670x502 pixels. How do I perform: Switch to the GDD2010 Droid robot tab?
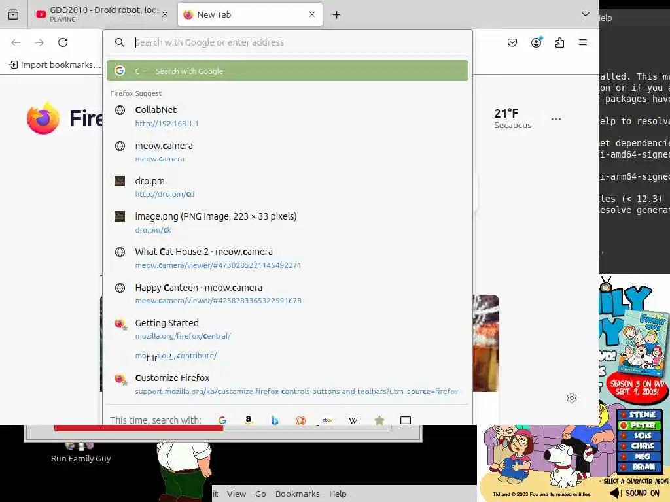click(x=101, y=14)
